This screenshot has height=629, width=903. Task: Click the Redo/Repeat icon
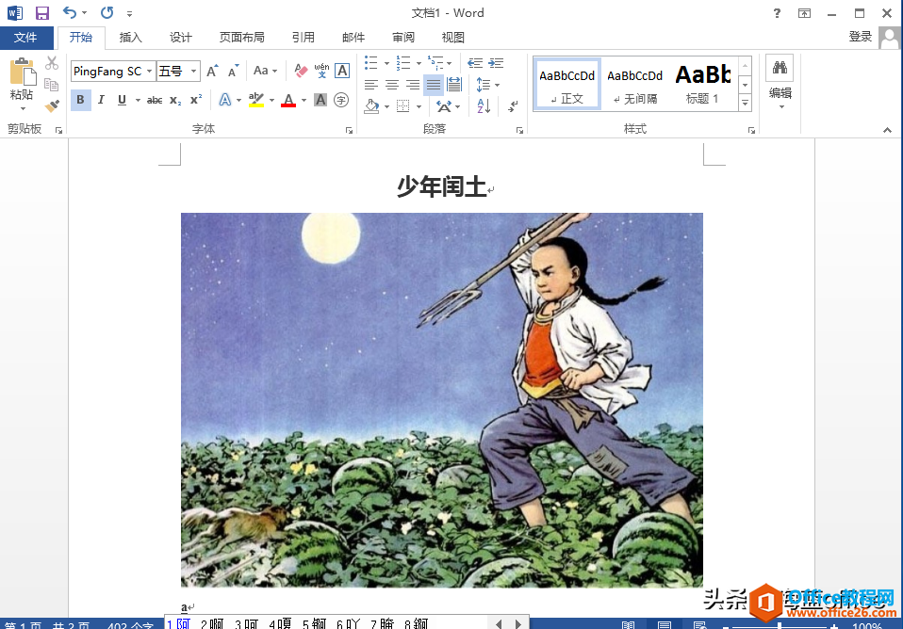(107, 12)
